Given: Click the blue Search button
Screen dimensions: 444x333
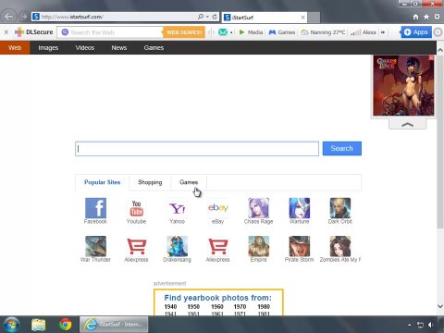Looking at the screenshot, I should (x=342, y=148).
